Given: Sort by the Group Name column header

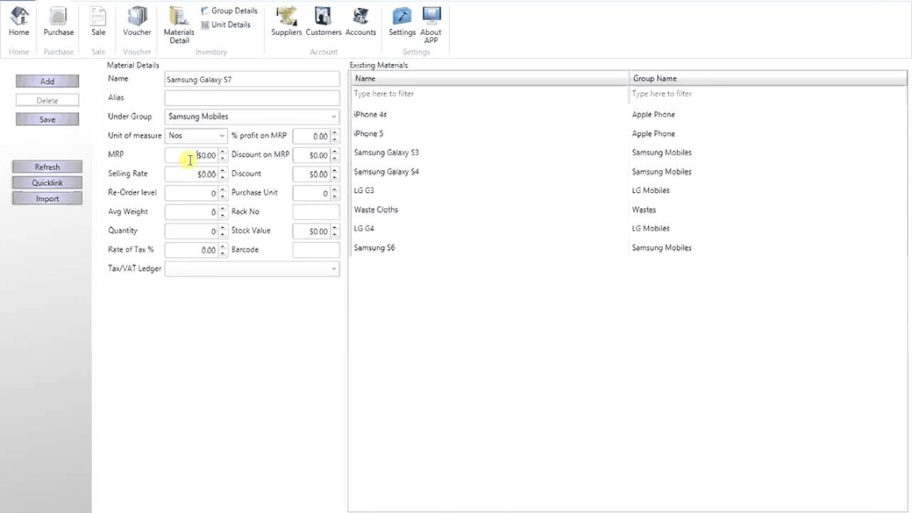Looking at the screenshot, I should 768,78.
